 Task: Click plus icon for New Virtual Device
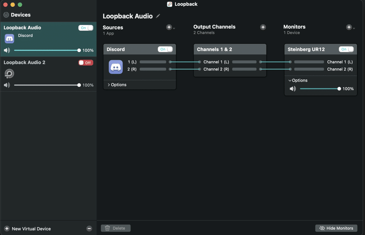pyautogui.click(x=7, y=229)
